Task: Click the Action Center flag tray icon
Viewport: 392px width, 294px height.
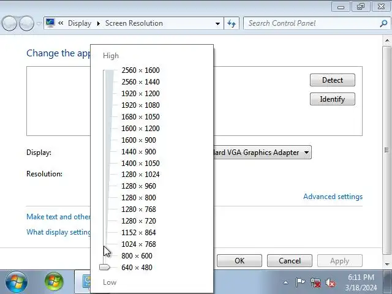Action: (x=300, y=282)
